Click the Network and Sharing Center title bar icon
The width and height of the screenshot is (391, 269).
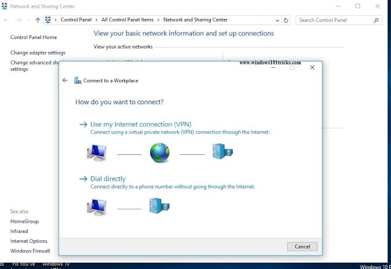click(4, 6)
